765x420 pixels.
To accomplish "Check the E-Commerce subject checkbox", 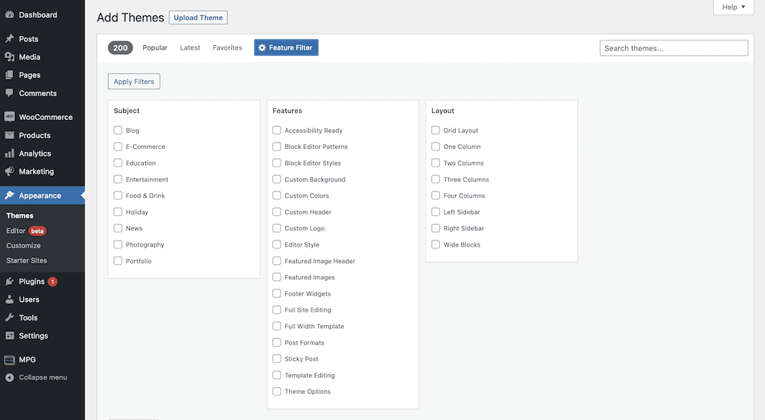I will click(118, 147).
